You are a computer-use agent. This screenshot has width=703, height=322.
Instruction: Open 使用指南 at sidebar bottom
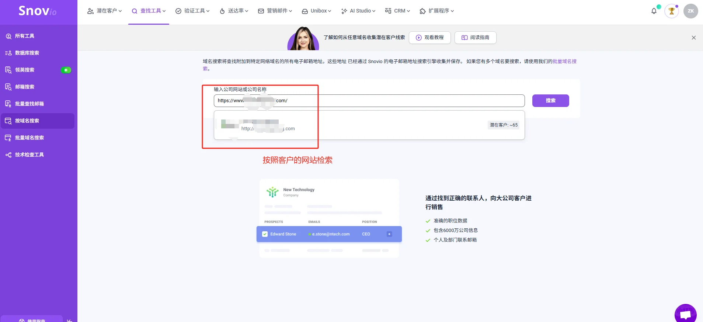click(x=32, y=319)
